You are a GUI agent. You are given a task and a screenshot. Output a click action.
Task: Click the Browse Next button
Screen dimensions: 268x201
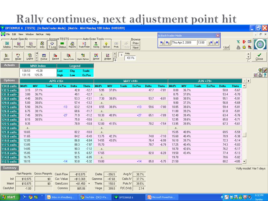136,48
